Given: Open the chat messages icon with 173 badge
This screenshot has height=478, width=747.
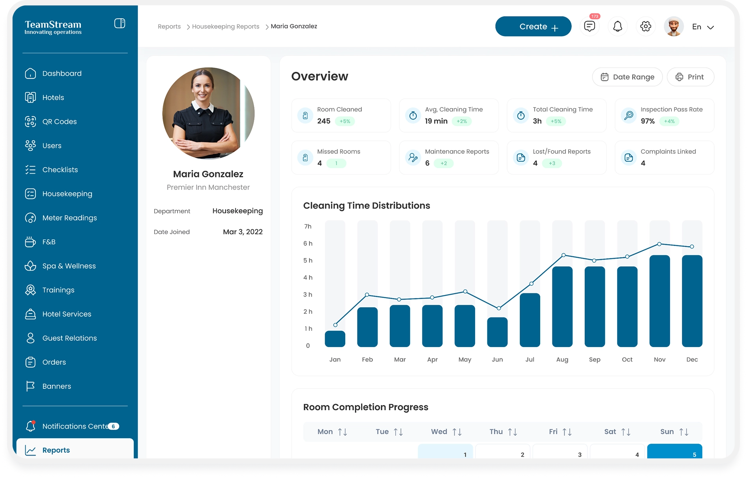Looking at the screenshot, I should pos(589,26).
